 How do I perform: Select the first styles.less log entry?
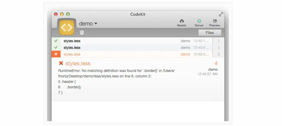(72, 41)
